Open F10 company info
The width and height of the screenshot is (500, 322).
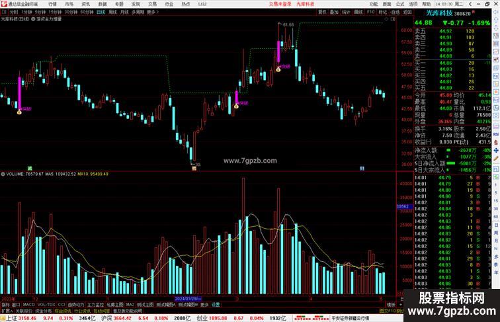[x=370, y=12]
